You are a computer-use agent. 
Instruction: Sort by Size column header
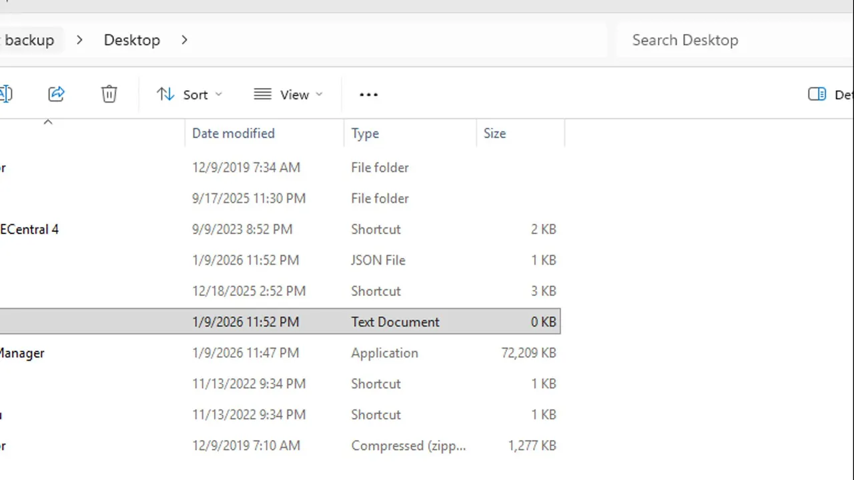494,133
